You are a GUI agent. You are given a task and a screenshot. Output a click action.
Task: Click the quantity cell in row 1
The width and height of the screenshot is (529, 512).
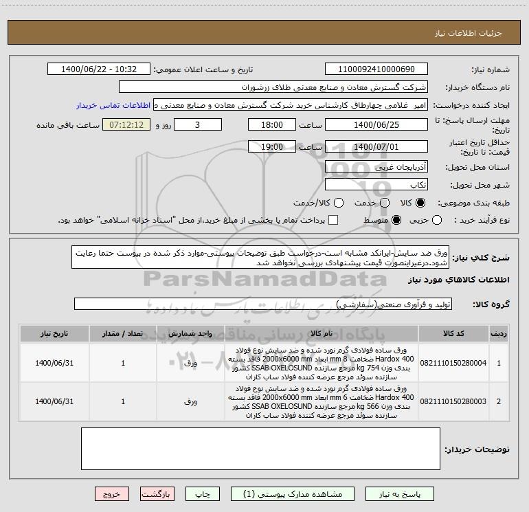(x=123, y=363)
